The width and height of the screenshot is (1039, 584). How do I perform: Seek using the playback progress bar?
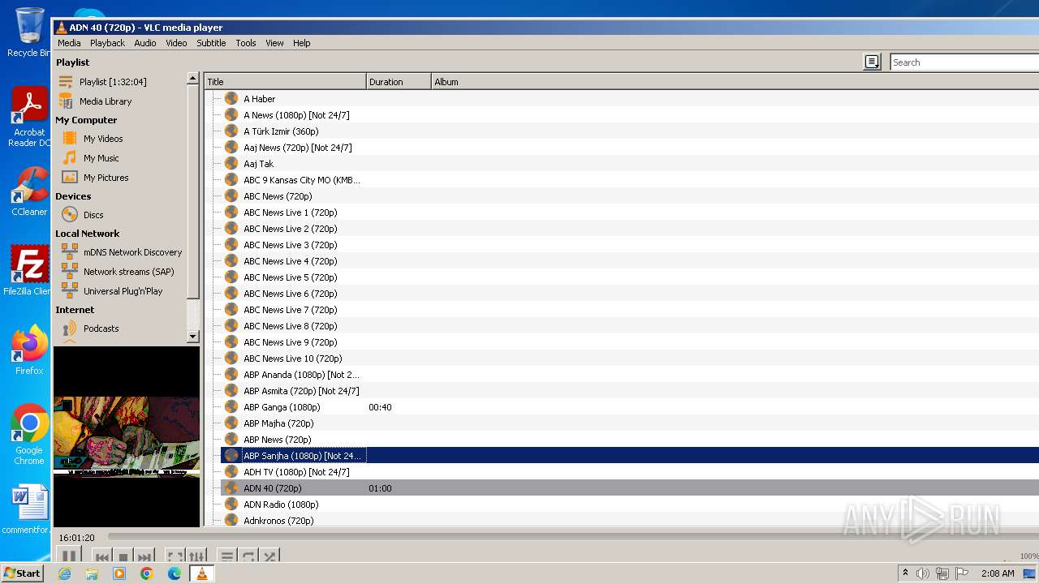click(572, 537)
